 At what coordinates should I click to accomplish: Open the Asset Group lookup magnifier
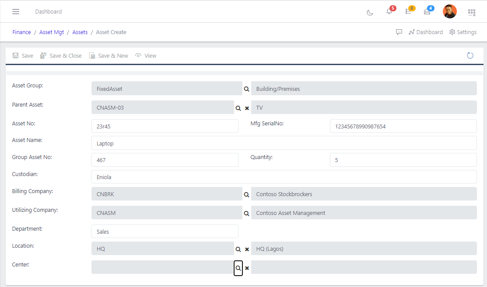[x=246, y=88]
